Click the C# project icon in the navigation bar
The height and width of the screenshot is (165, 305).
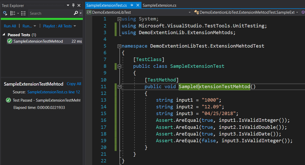coord(89,12)
